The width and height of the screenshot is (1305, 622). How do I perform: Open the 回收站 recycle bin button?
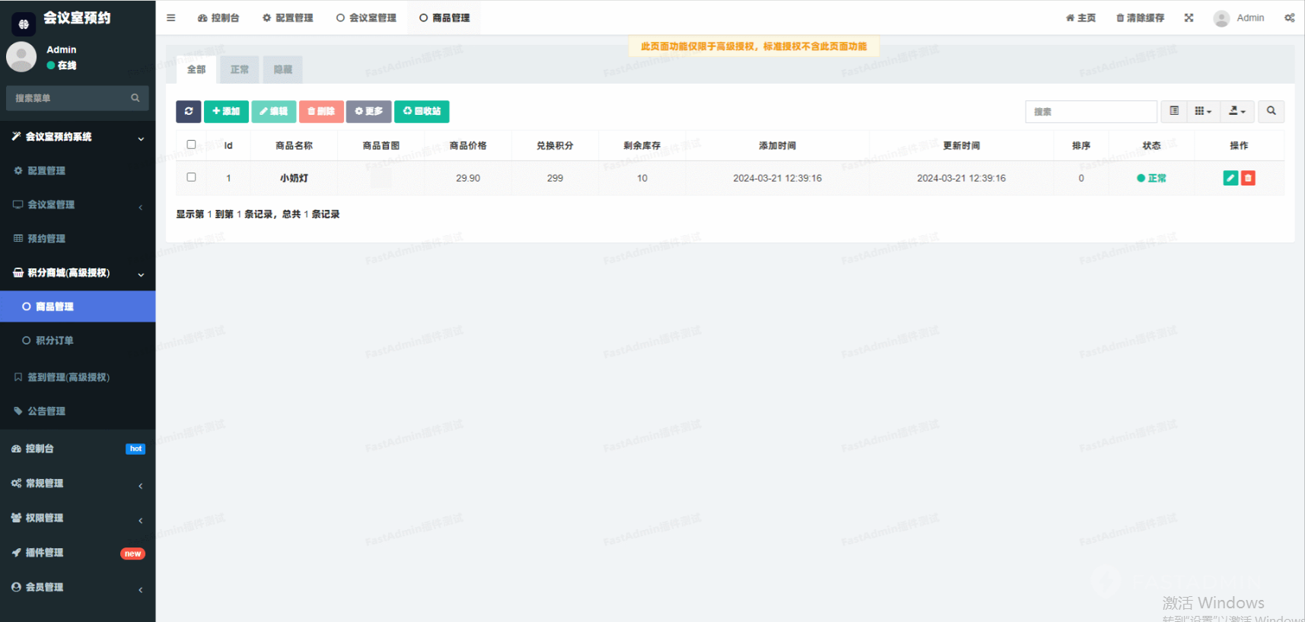pos(422,111)
